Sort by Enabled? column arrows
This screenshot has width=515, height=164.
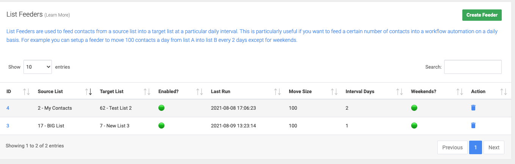point(199,91)
